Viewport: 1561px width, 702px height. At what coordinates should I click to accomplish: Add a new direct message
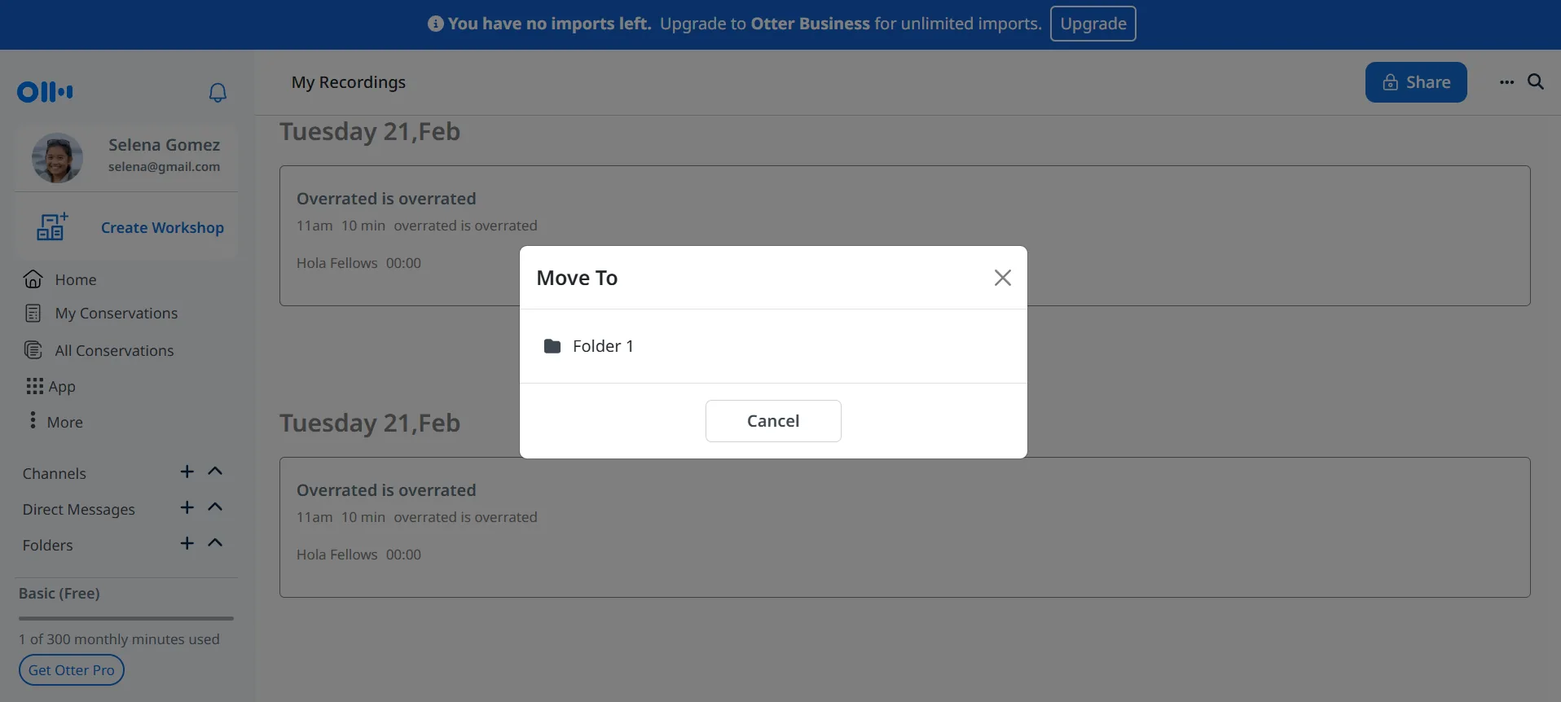point(187,508)
